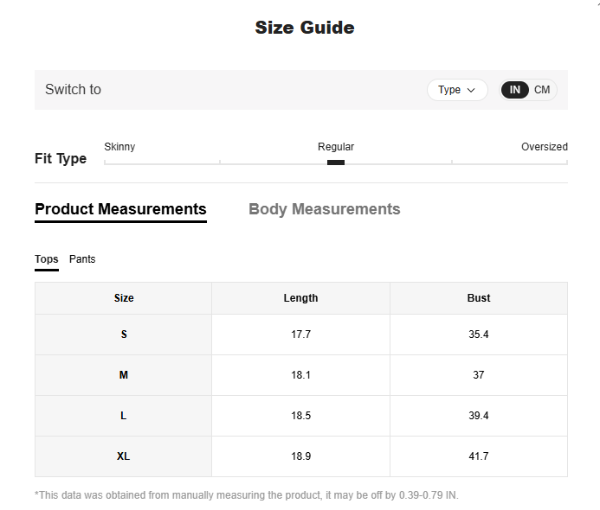Click the Regular fit type marker
Image resolution: width=600 pixels, height=510 pixels.
tap(336, 163)
